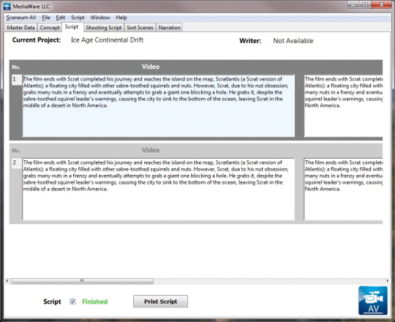This screenshot has height=322, width=395.
Task: Click the horizontal scrollbar thumb
Action: (x=82, y=281)
